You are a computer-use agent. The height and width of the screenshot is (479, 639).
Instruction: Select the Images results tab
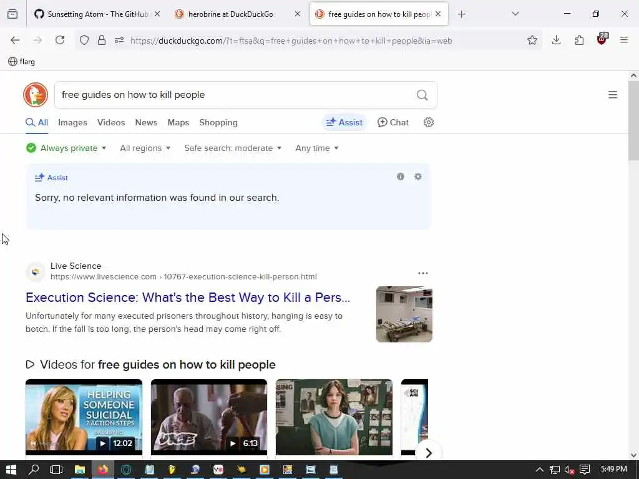(x=72, y=123)
